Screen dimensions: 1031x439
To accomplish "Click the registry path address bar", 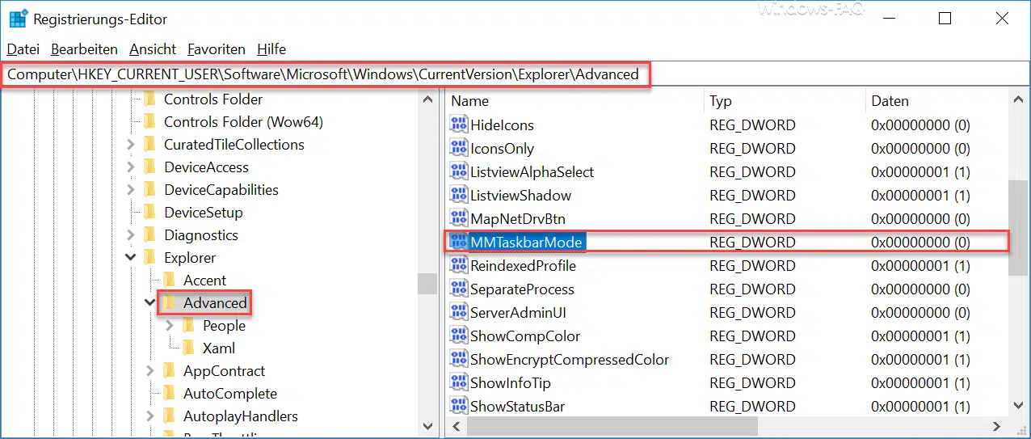I will pos(323,74).
